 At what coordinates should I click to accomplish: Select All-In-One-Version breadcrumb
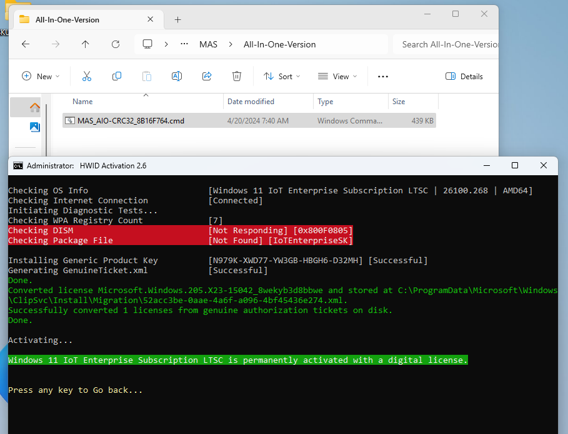(280, 44)
